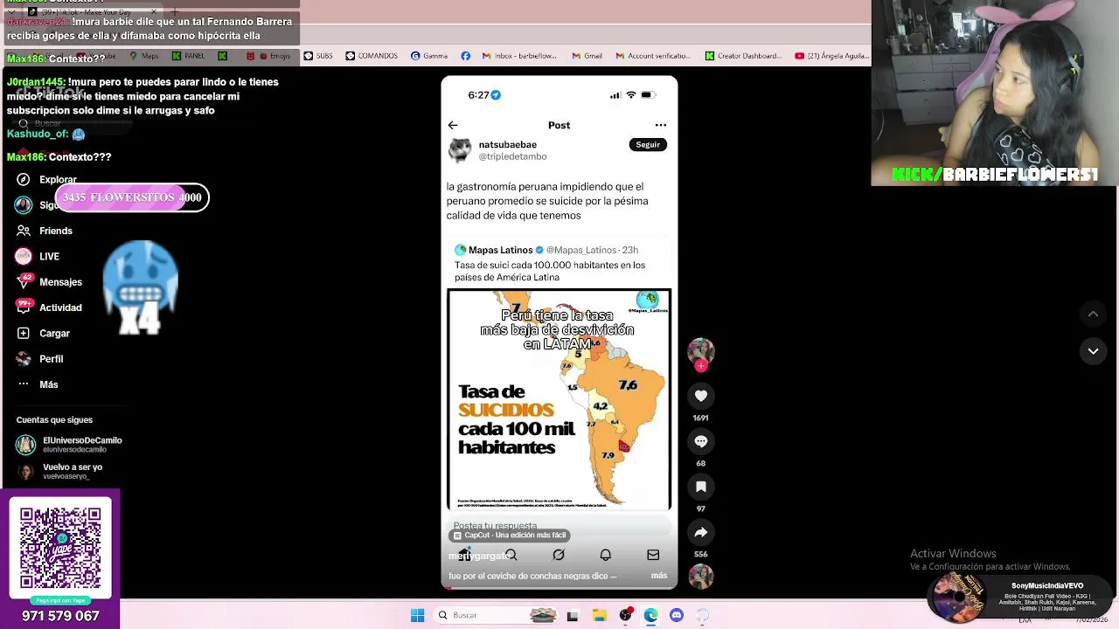The image size is (1119, 629).
Task: Go back using the arrow on the Post header
Action: point(453,125)
